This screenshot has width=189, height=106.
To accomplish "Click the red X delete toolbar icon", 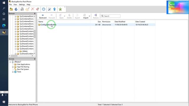I will coord(33,9).
